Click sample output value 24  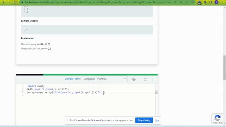coord(25,30)
